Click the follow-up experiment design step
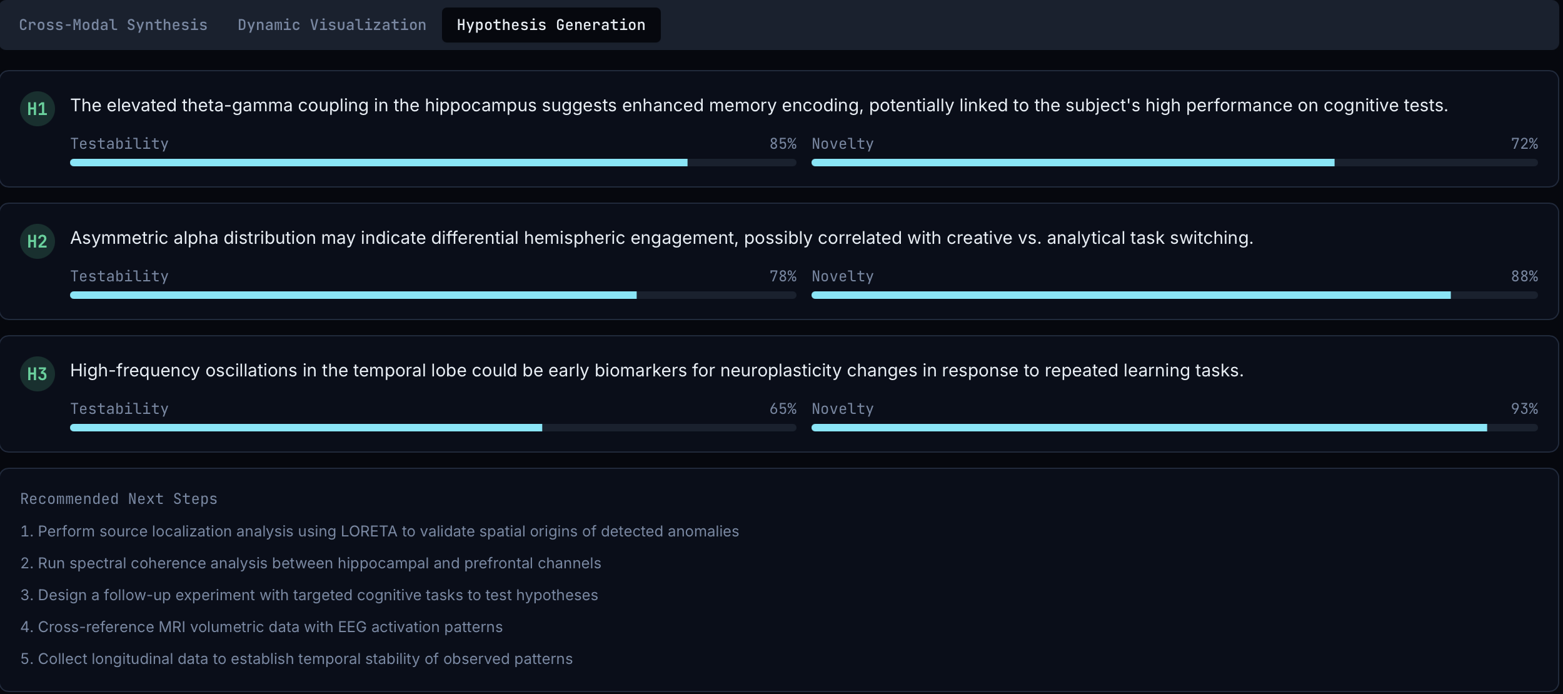The height and width of the screenshot is (694, 1563). coord(309,595)
